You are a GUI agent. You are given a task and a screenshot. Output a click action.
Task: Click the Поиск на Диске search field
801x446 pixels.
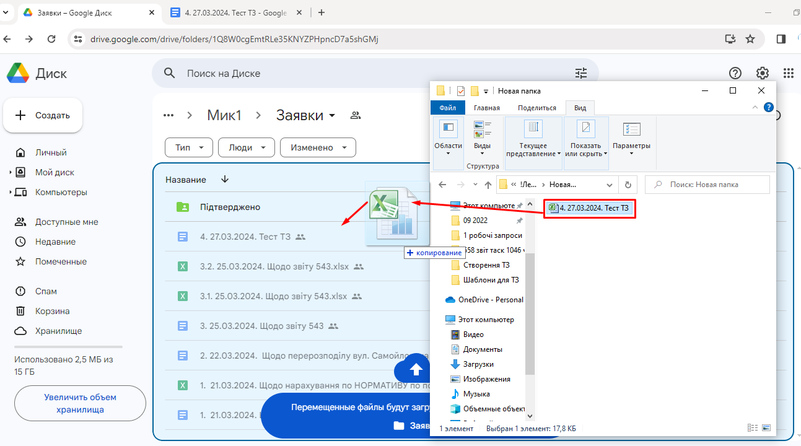pos(372,73)
